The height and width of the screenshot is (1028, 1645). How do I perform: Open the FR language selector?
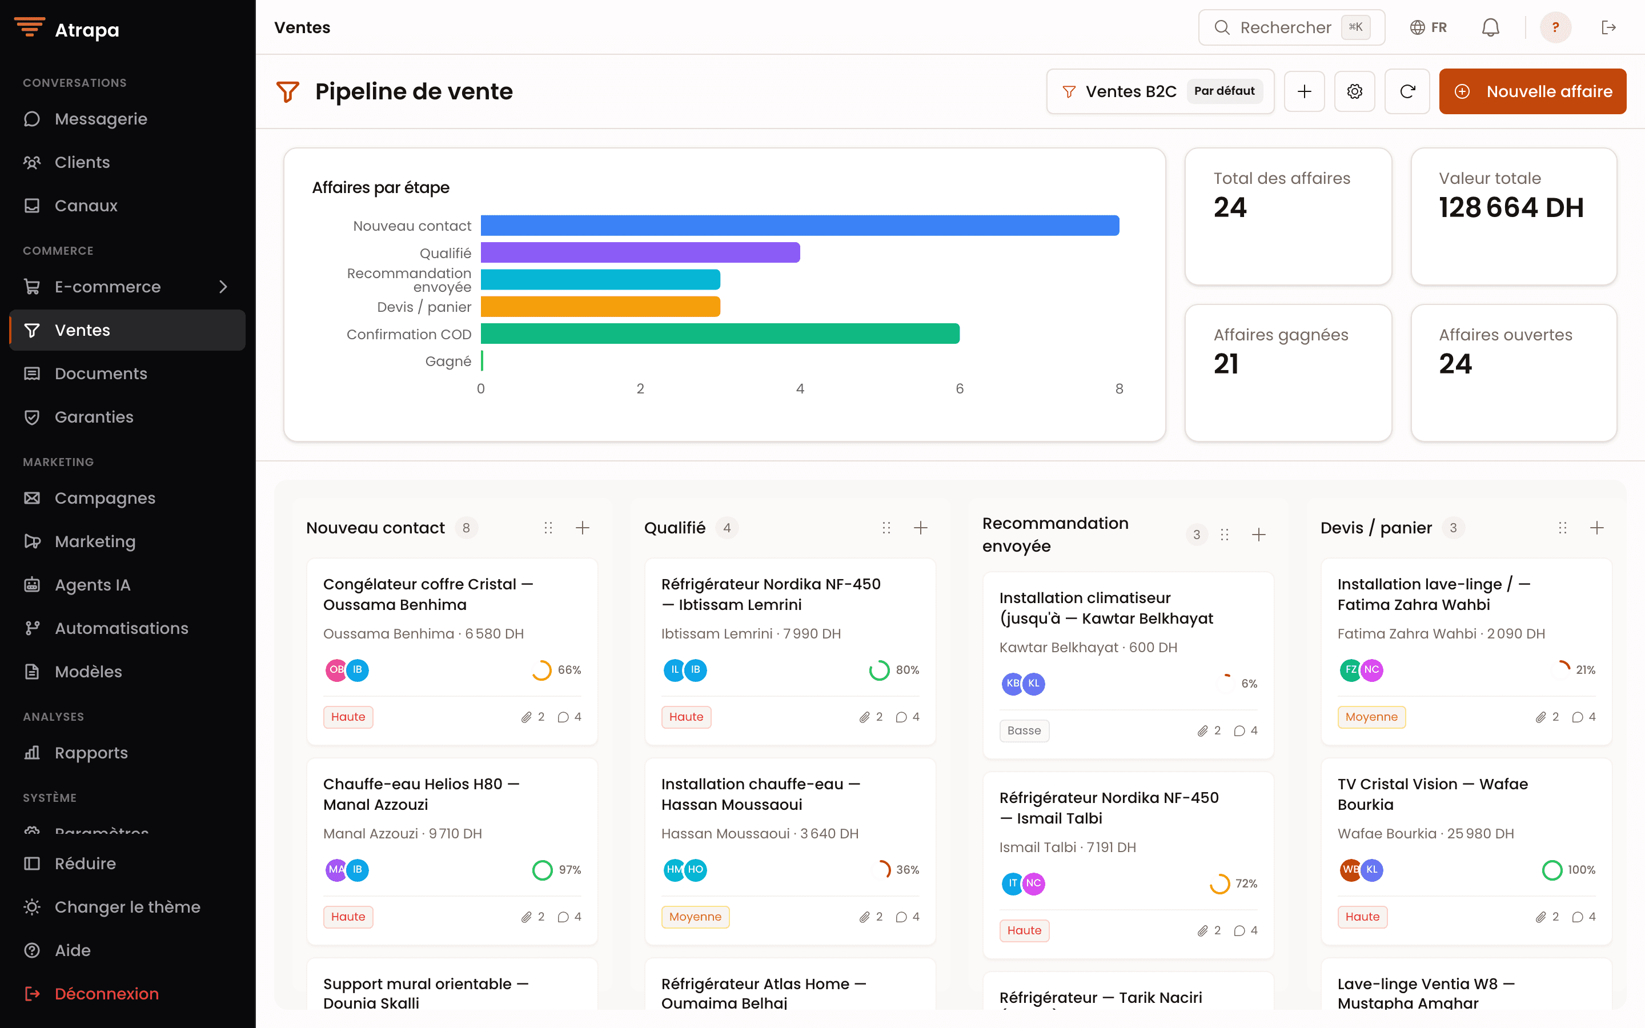coord(1428,27)
